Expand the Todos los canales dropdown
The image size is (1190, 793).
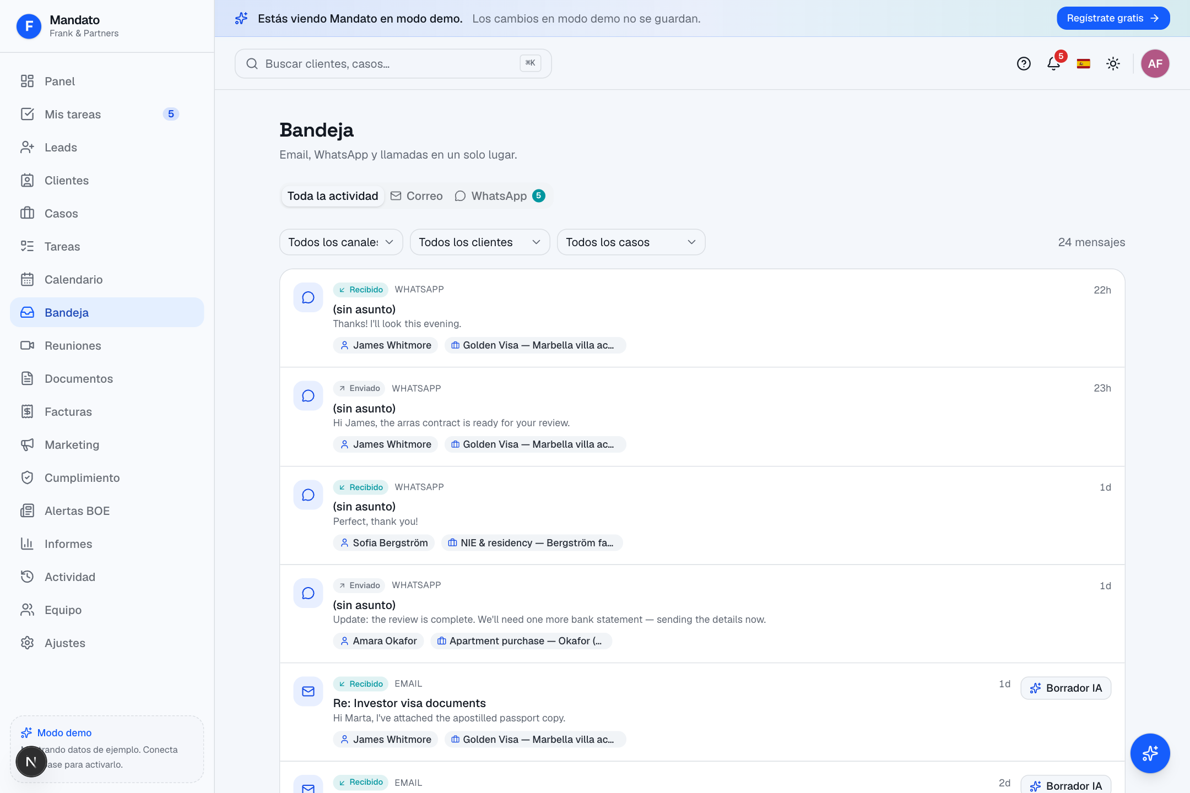(341, 242)
